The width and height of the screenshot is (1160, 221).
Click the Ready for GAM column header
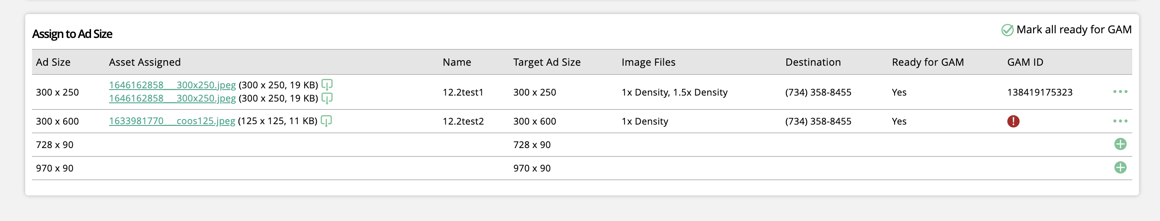[x=927, y=62]
